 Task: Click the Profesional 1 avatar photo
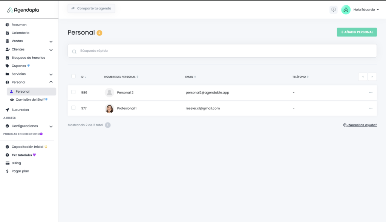tap(109, 108)
